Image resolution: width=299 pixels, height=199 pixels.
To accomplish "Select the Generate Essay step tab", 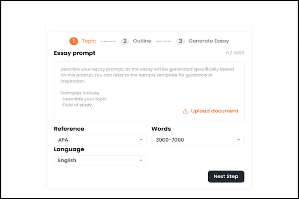I will [209, 41].
